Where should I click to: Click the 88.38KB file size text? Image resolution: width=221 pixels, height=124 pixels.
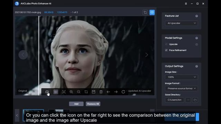[49, 12]
